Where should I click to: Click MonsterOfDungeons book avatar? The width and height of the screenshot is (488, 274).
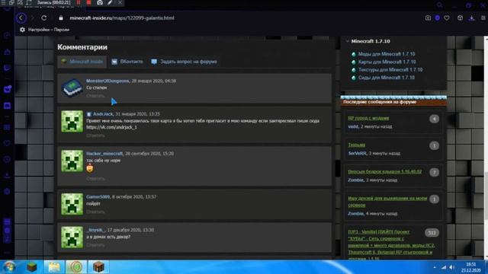point(72,88)
